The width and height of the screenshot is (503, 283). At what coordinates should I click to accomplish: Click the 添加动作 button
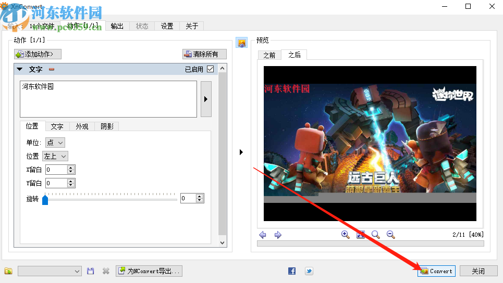pos(38,54)
